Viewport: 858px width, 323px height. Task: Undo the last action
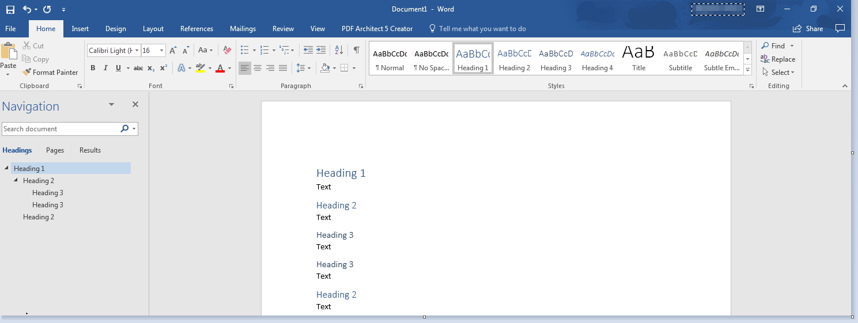(27, 9)
